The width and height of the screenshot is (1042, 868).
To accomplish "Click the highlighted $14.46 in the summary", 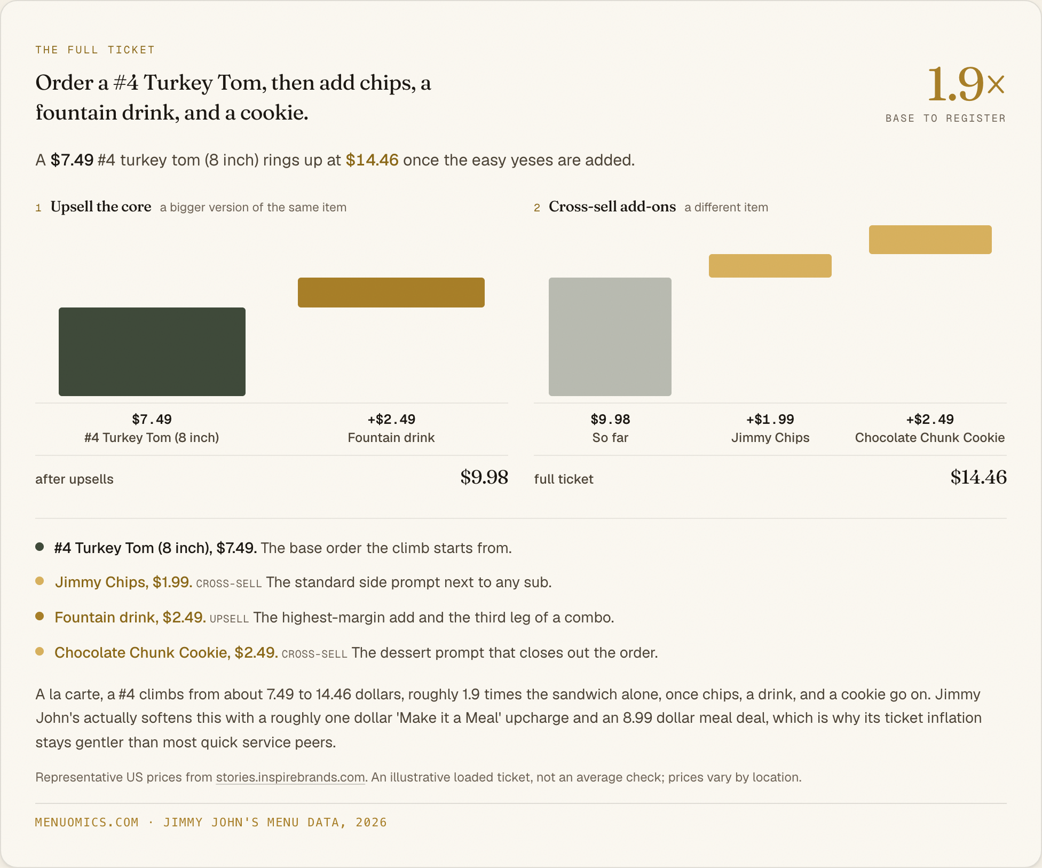I will (x=372, y=160).
